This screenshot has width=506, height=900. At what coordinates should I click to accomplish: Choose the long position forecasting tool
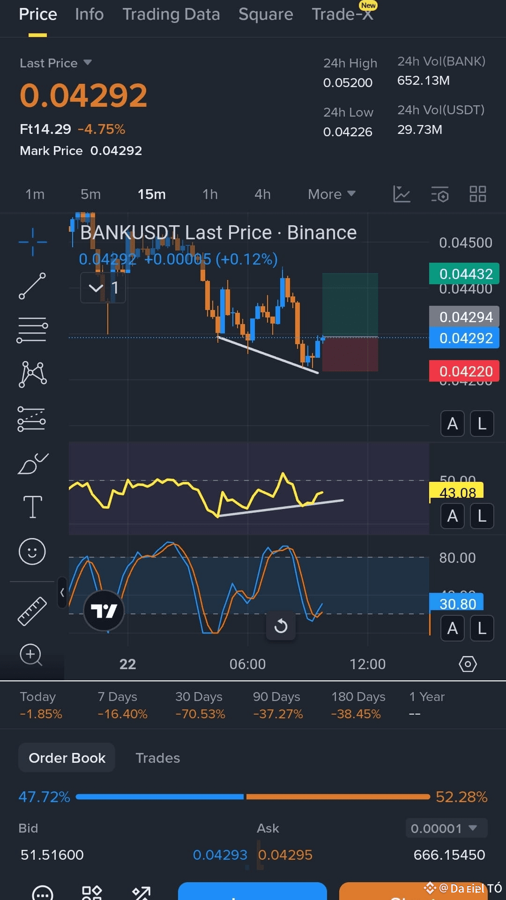(x=32, y=419)
